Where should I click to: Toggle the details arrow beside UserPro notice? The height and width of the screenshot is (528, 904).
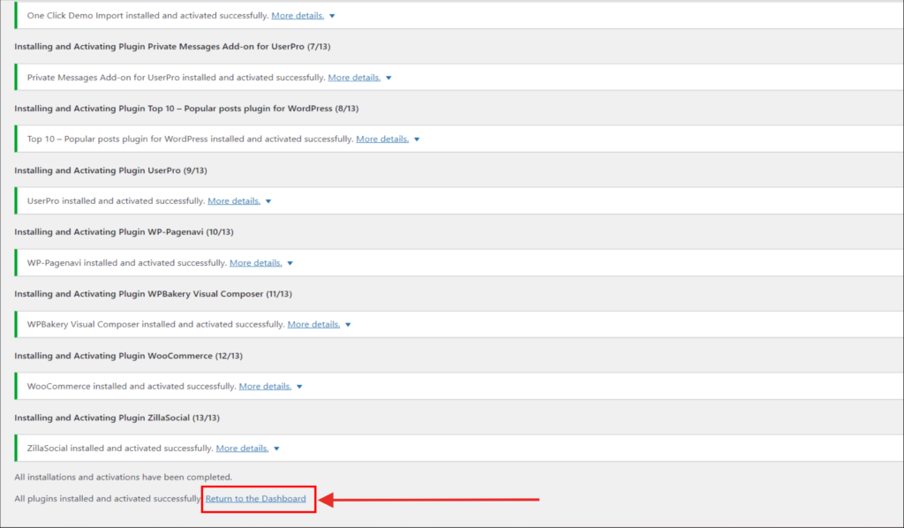click(268, 201)
